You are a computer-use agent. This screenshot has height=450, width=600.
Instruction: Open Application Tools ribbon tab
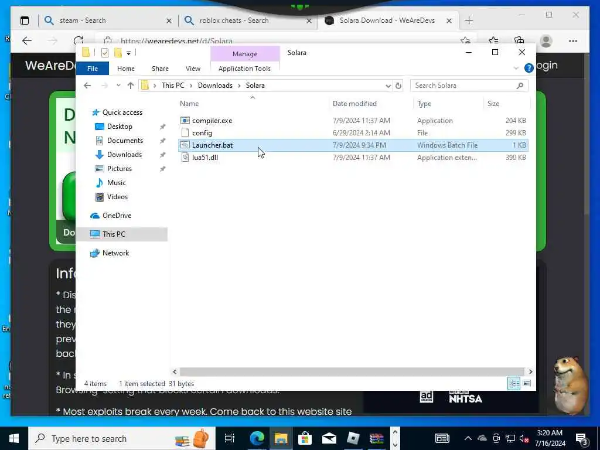click(244, 69)
